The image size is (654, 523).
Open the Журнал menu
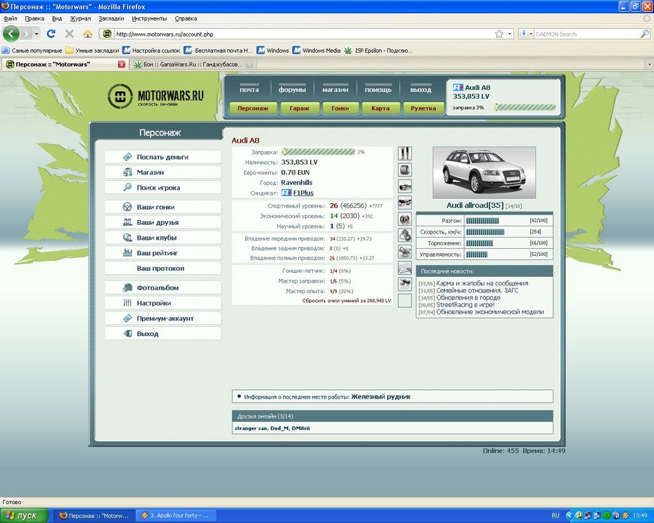click(x=80, y=18)
